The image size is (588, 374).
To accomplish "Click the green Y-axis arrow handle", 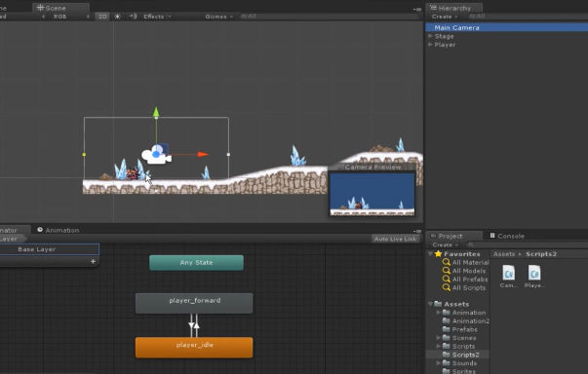I will [156, 112].
